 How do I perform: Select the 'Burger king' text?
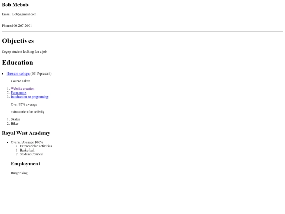coord(20,173)
